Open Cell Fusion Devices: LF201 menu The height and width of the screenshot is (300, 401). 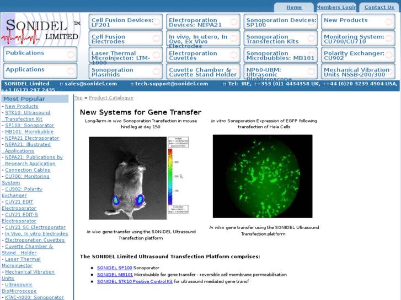click(x=126, y=21)
